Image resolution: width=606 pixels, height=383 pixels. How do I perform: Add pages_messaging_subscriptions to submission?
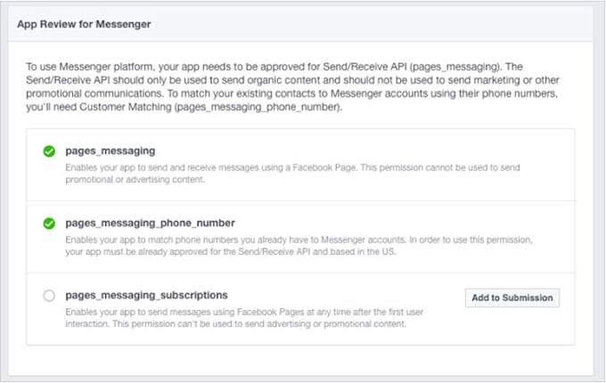click(512, 297)
